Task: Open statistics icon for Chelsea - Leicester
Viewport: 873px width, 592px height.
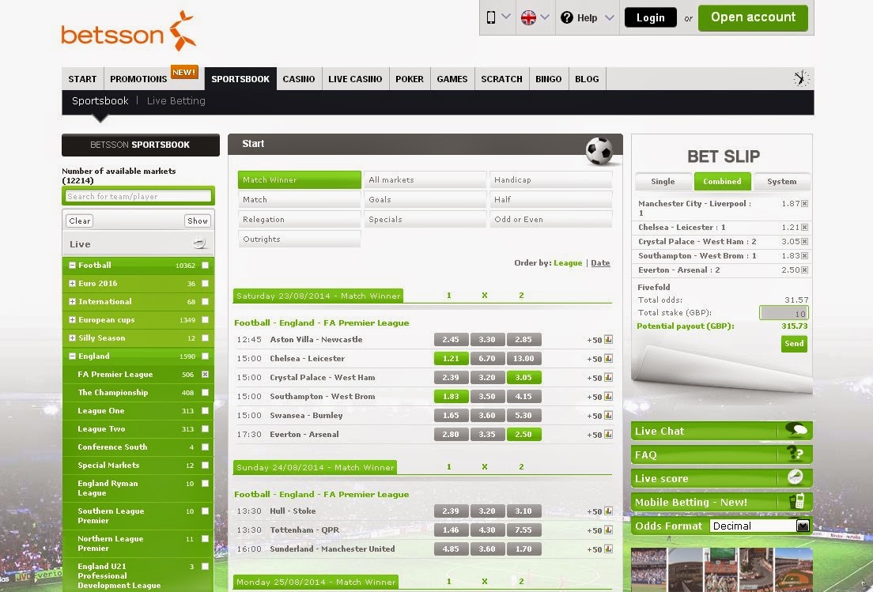Action: (609, 358)
